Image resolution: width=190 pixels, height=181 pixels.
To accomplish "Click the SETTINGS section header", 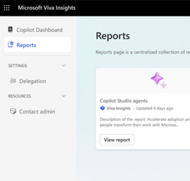I will point(17,65).
